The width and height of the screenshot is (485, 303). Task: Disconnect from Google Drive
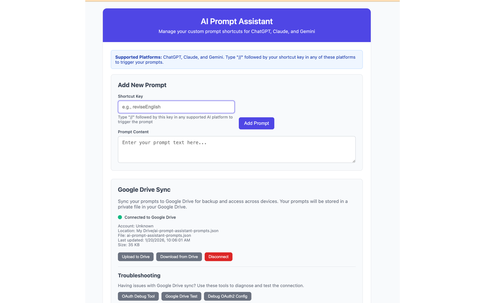pyautogui.click(x=218, y=257)
